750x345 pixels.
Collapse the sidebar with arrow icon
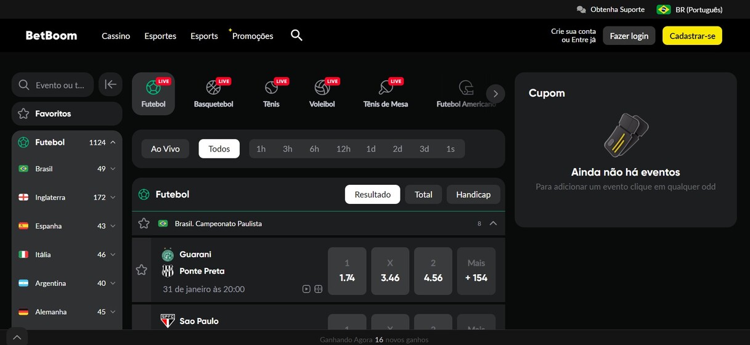coord(110,85)
